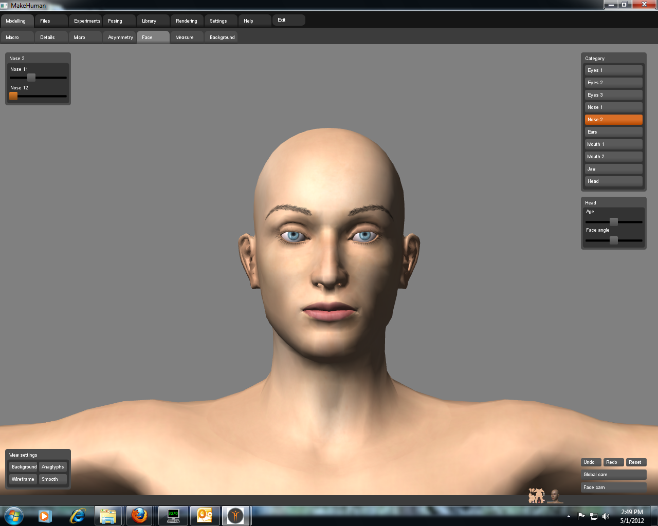Open Outlook from the taskbar
Screen dimensions: 658x526
click(205, 516)
